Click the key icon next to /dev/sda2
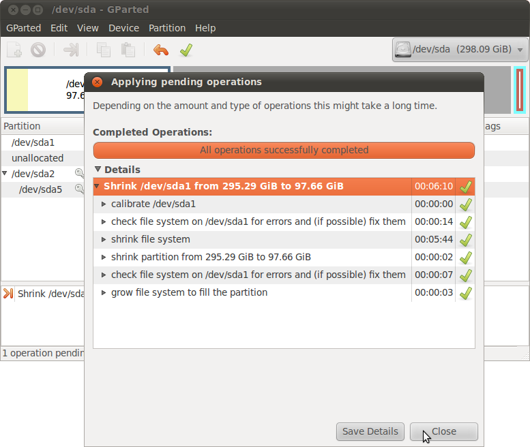Viewport: 530px width, 447px height. [79, 173]
